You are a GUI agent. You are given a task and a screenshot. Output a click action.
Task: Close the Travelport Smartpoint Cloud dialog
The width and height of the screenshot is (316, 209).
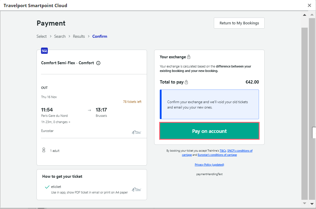point(309,5)
